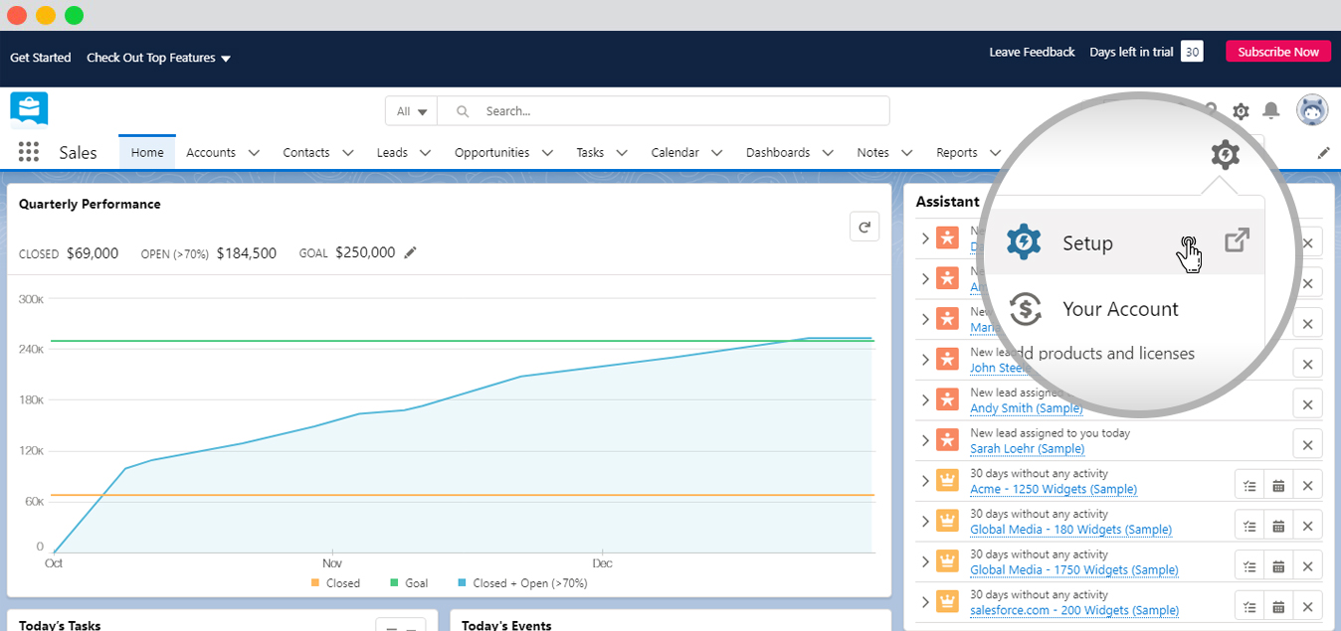Viewport: 1341px width, 631px height.
Task: Expand the Global Media - 1750 Widgets row
Action: pyautogui.click(x=925, y=562)
